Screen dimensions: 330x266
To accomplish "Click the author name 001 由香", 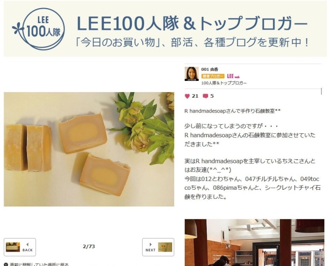I will click(210, 69).
